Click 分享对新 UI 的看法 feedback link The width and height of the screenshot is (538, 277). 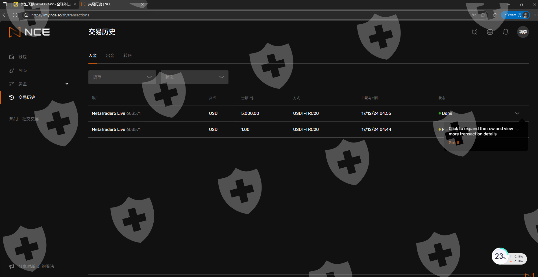[x=36, y=267]
